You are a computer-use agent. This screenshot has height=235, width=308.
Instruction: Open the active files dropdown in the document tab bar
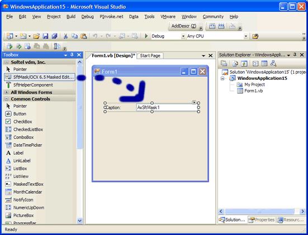203,56
